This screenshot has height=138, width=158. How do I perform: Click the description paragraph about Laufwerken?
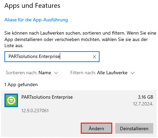click(x=80, y=39)
